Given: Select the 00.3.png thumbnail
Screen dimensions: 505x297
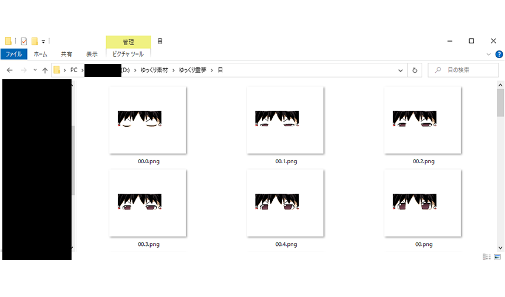Looking at the screenshot, I should [148, 203].
